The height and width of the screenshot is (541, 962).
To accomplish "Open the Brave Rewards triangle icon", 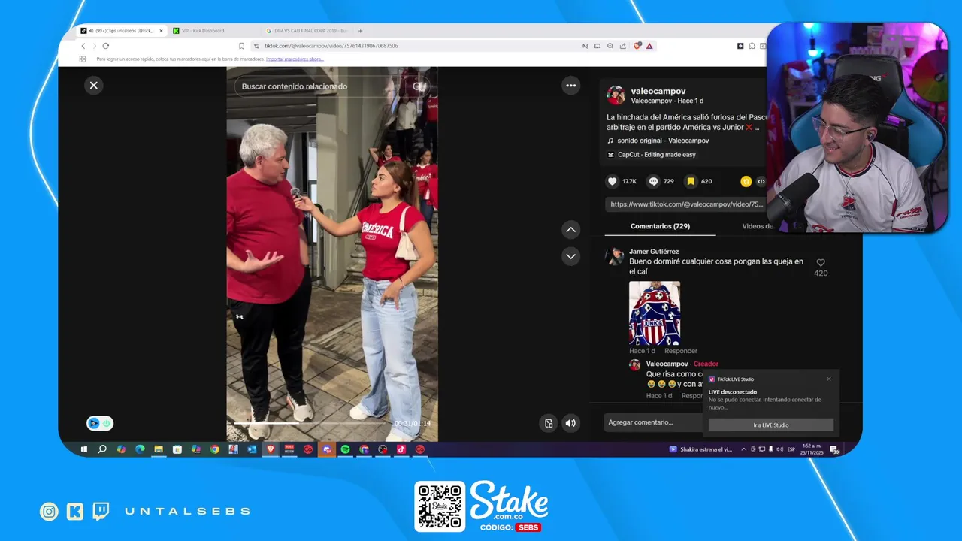I will click(649, 46).
